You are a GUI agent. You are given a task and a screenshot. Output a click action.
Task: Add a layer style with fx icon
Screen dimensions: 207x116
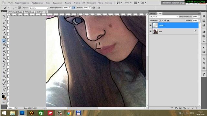[176, 108]
